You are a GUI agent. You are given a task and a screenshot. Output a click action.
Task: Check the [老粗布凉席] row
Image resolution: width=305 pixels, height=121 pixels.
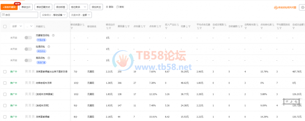coord(5,105)
